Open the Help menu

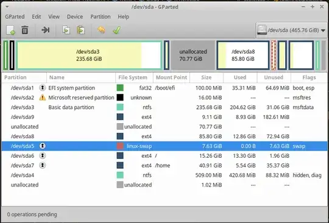(123, 16)
